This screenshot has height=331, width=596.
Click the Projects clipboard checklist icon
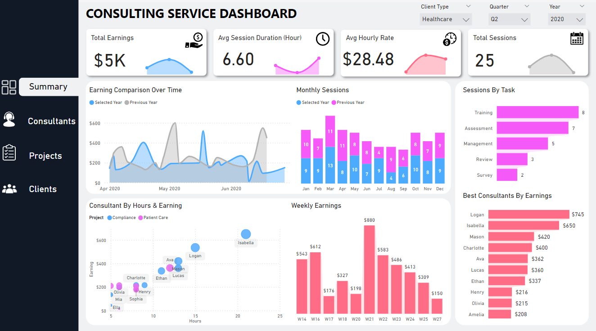[9, 153]
